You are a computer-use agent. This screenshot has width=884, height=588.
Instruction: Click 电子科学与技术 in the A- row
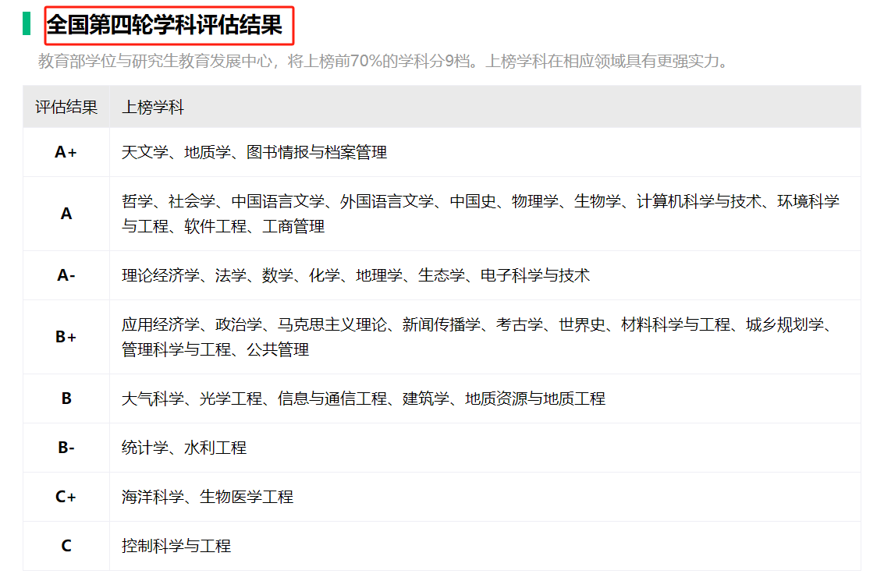[535, 275]
